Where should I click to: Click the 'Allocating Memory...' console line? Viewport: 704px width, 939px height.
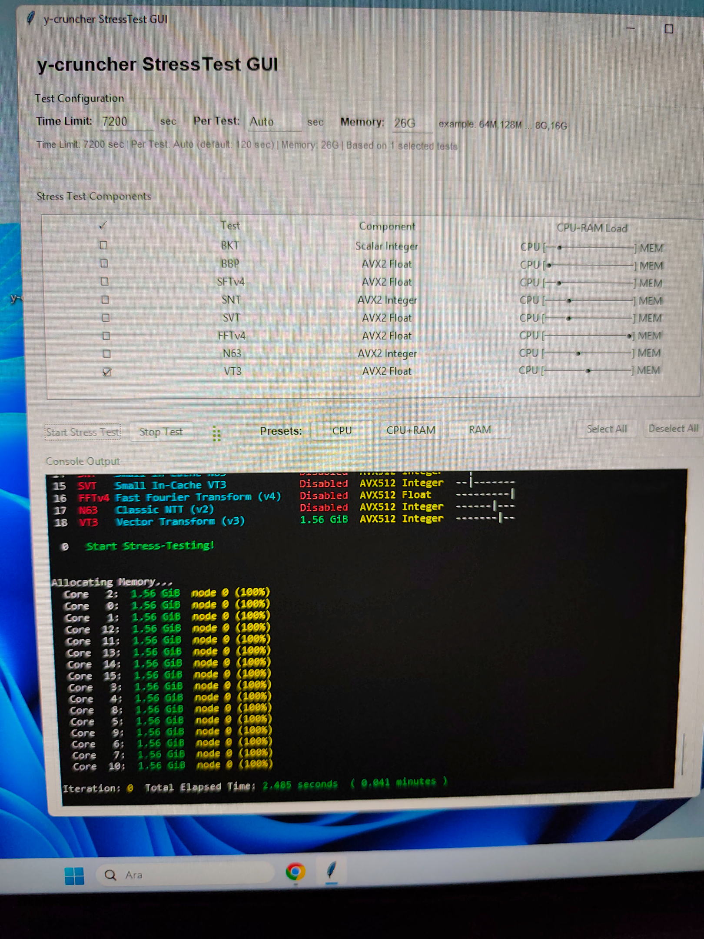pos(112,582)
